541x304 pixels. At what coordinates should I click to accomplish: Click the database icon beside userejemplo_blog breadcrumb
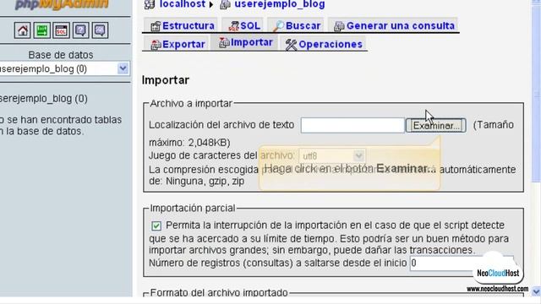(x=226, y=4)
